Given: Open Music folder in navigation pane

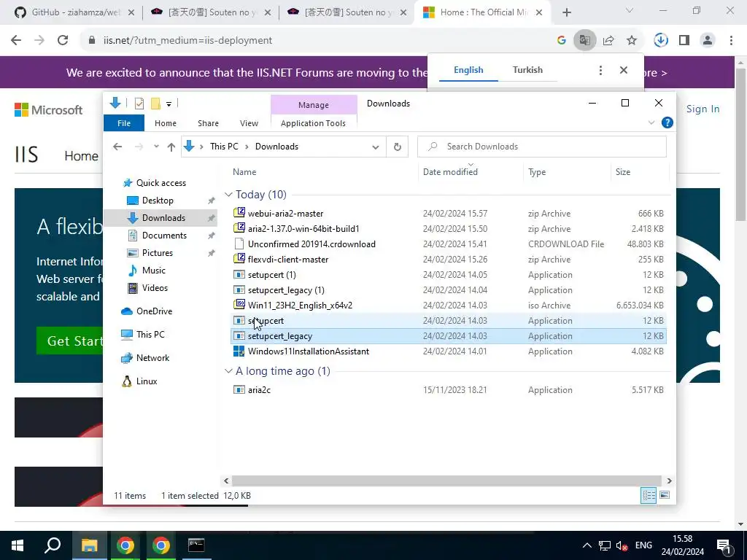Looking at the screenshot, I should tap(153, 271).
